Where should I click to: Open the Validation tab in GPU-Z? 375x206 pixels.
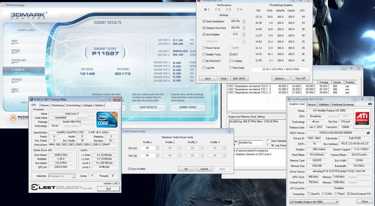(x=324, y=104)
